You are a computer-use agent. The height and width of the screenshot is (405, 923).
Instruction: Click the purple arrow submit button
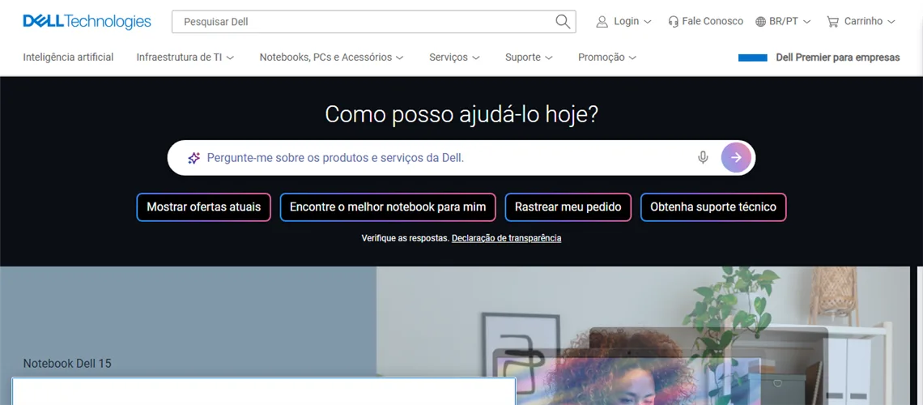click(736, 157)
